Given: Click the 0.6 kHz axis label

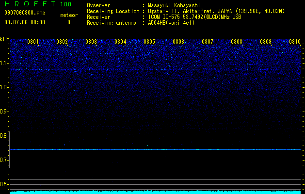Looking at the screenshot, I should [x=4, y=184].
